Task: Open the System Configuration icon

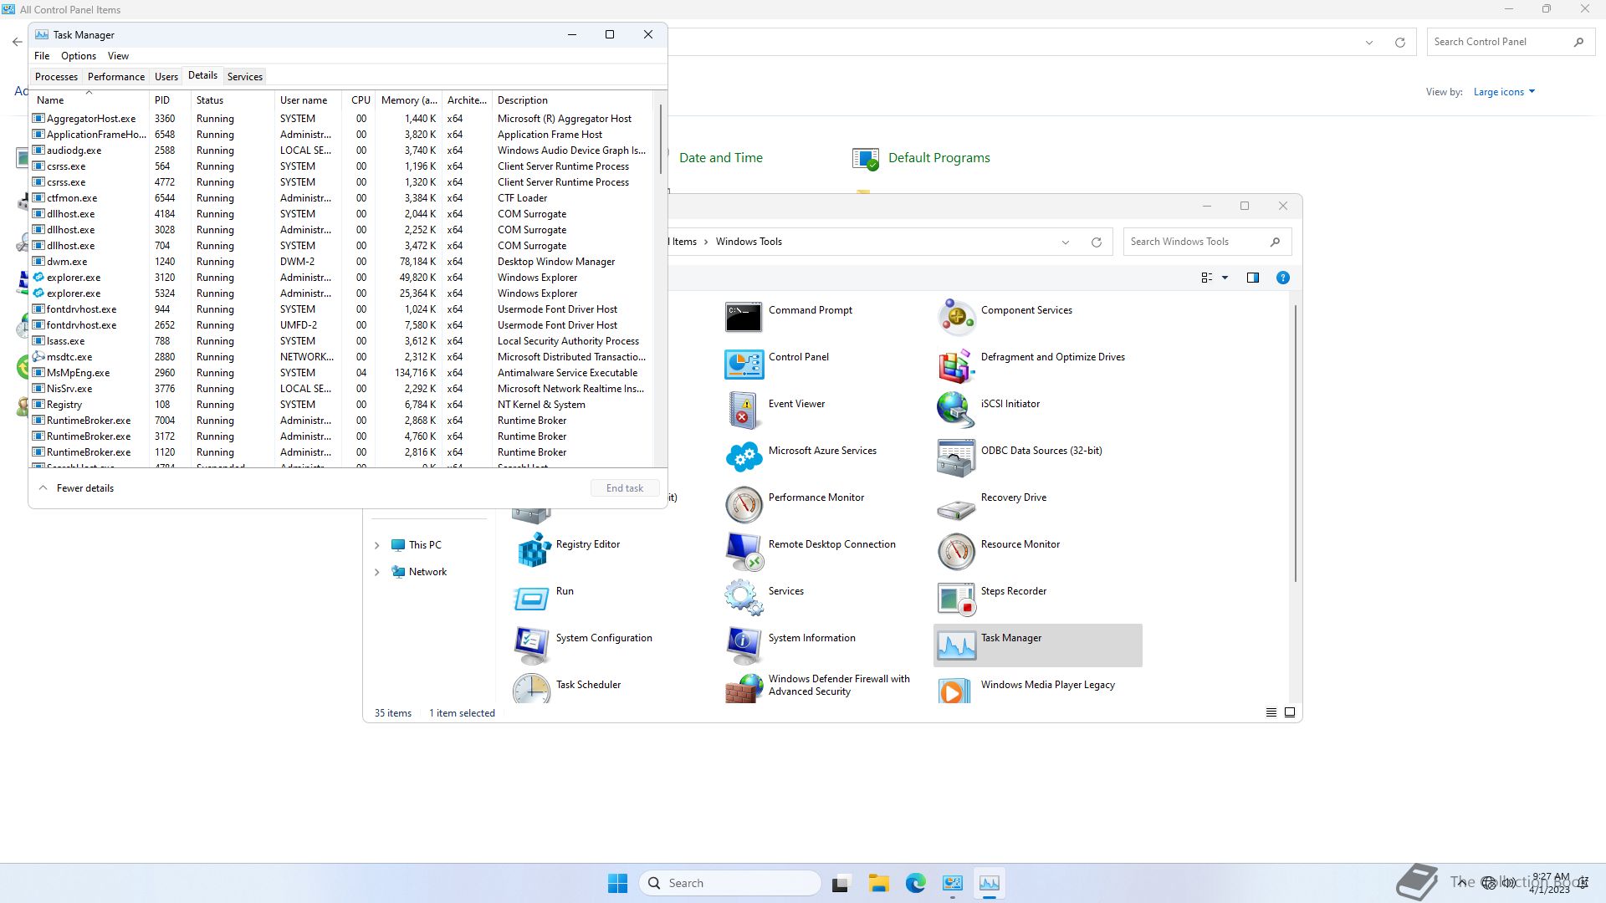Action: click(x=532, y=645)
